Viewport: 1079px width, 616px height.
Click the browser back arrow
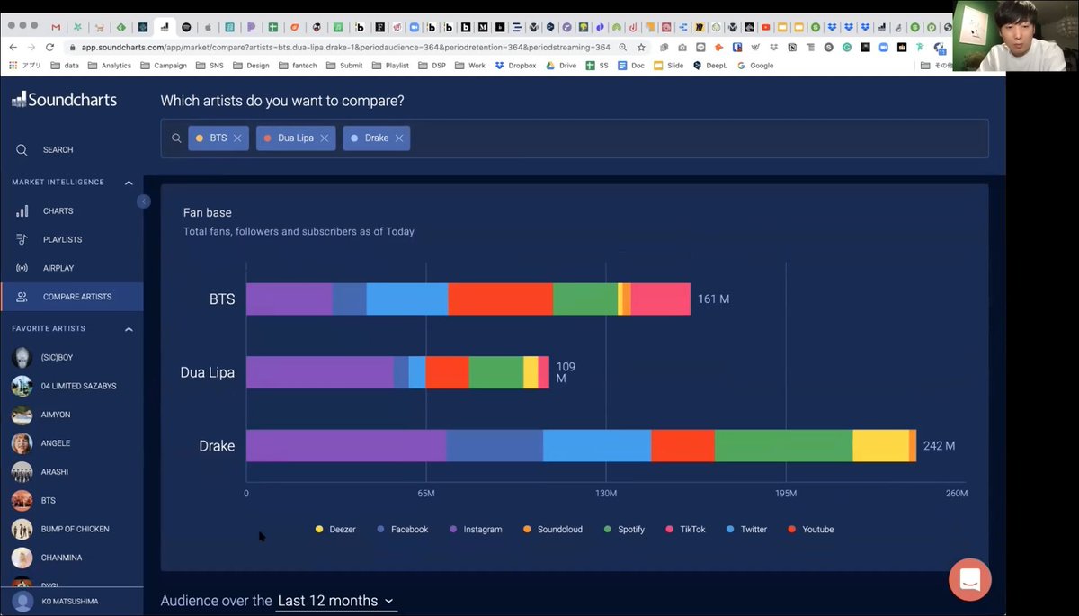(x=13, y=47)
